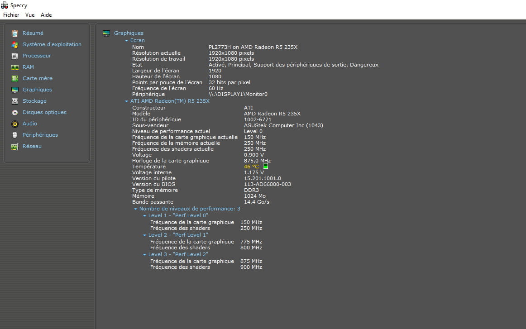
Task: Open the Vue menu
Action: click(x=30, y=15)
